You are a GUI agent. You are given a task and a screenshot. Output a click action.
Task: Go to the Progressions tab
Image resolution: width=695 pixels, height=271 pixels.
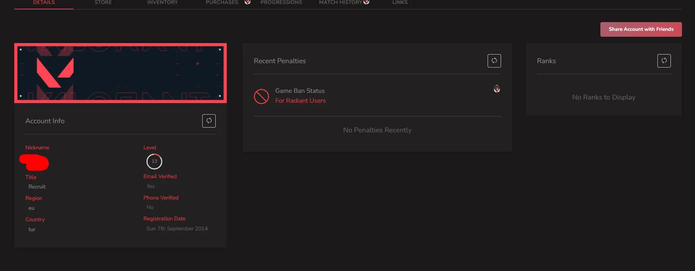(x=281, y=2)
